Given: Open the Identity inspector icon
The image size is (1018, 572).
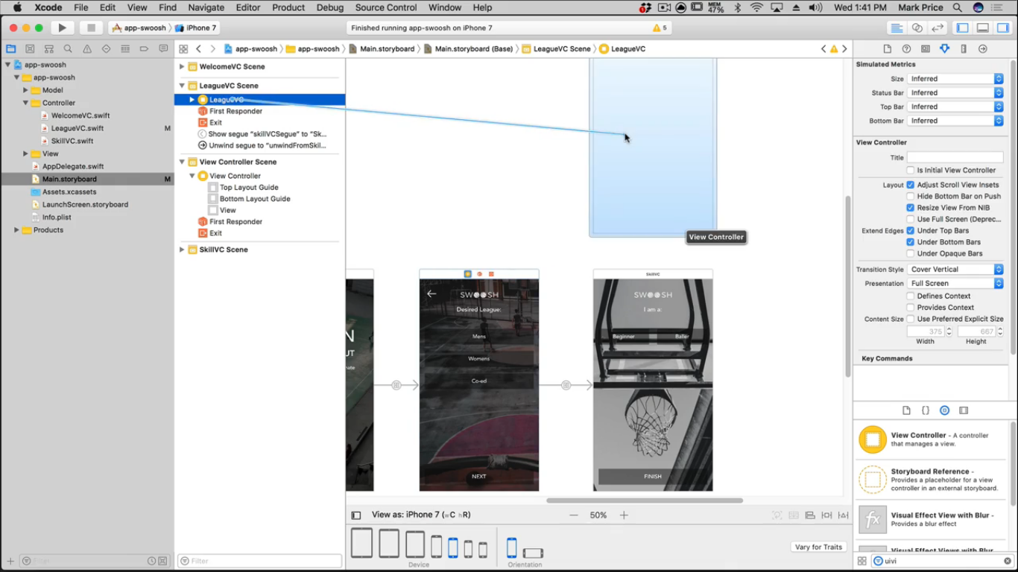Looking at the screenshot, I should [x=925, y=48].
